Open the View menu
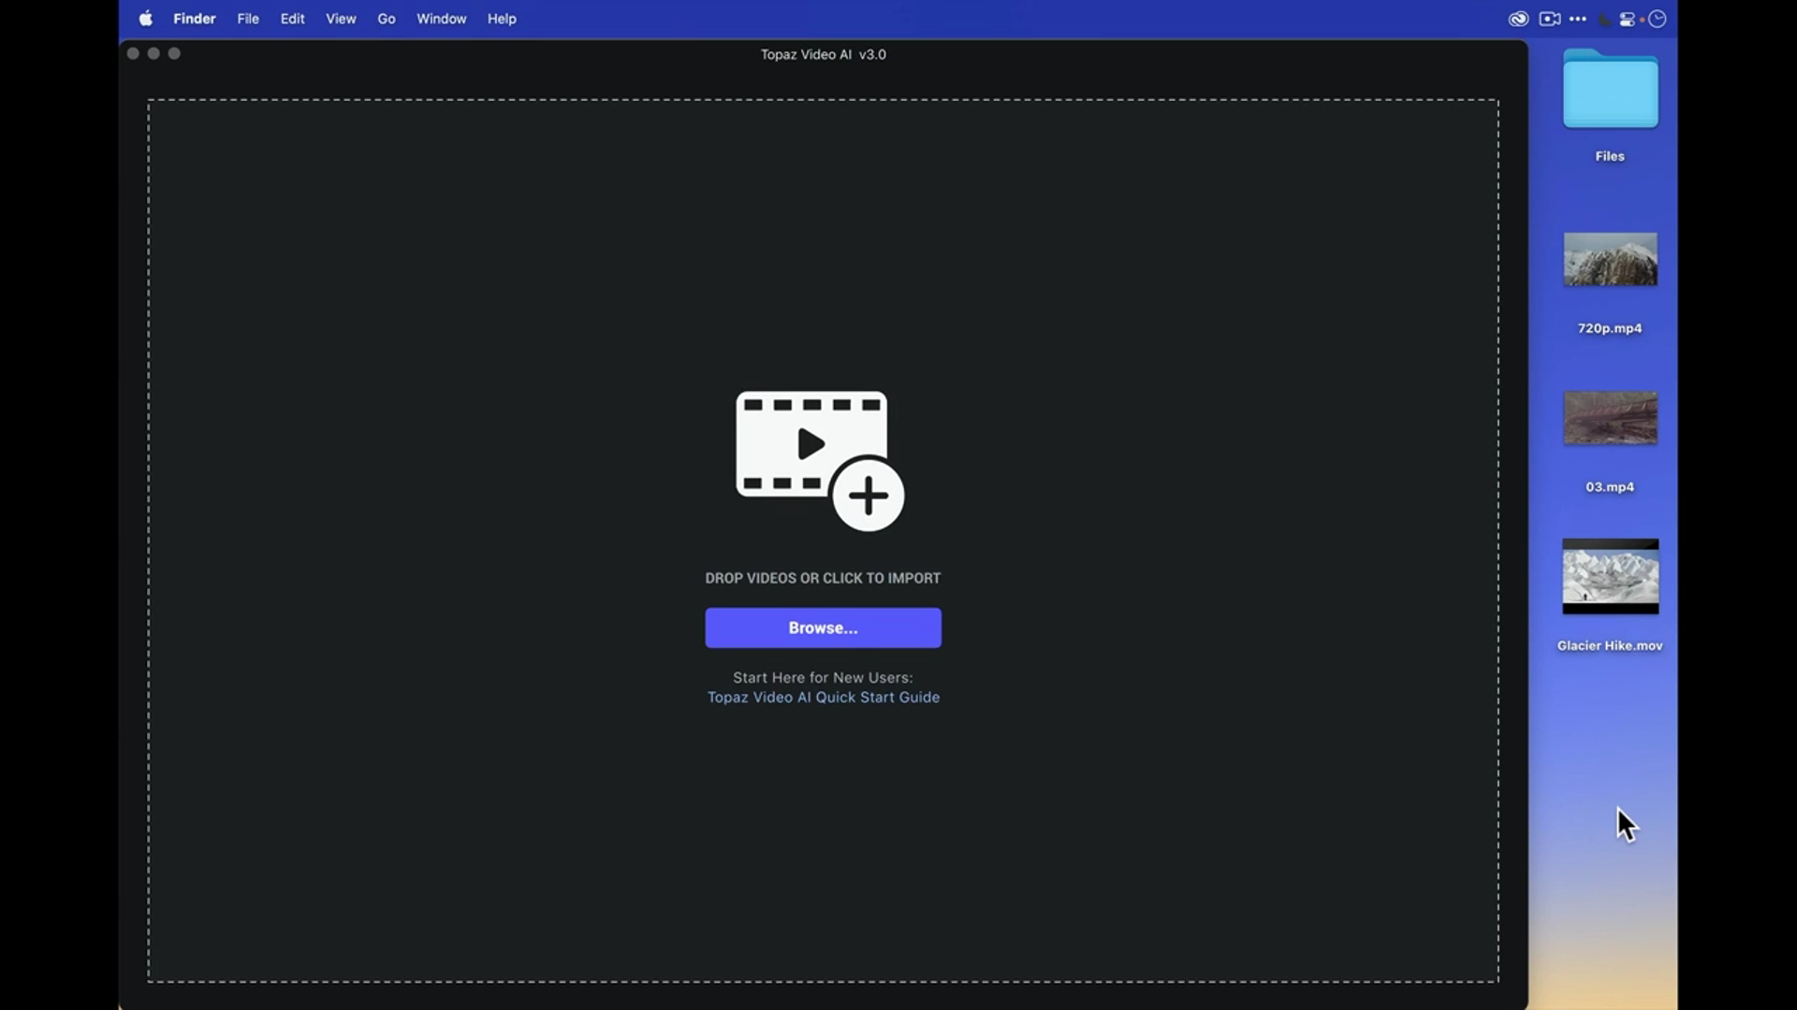This screenshot has width=1797, height=1010. 341,19
